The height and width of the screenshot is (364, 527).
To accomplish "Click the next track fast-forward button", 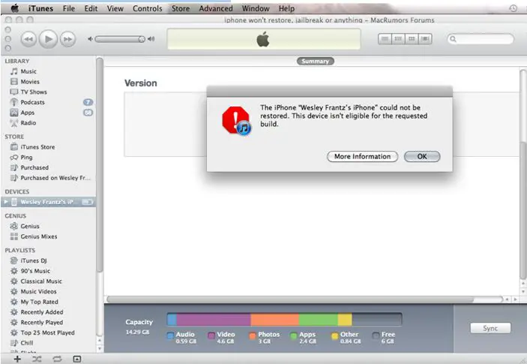I will click(67, 39).
